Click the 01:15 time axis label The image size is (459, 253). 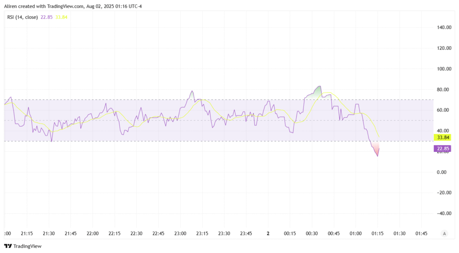(x=377, y=233)
